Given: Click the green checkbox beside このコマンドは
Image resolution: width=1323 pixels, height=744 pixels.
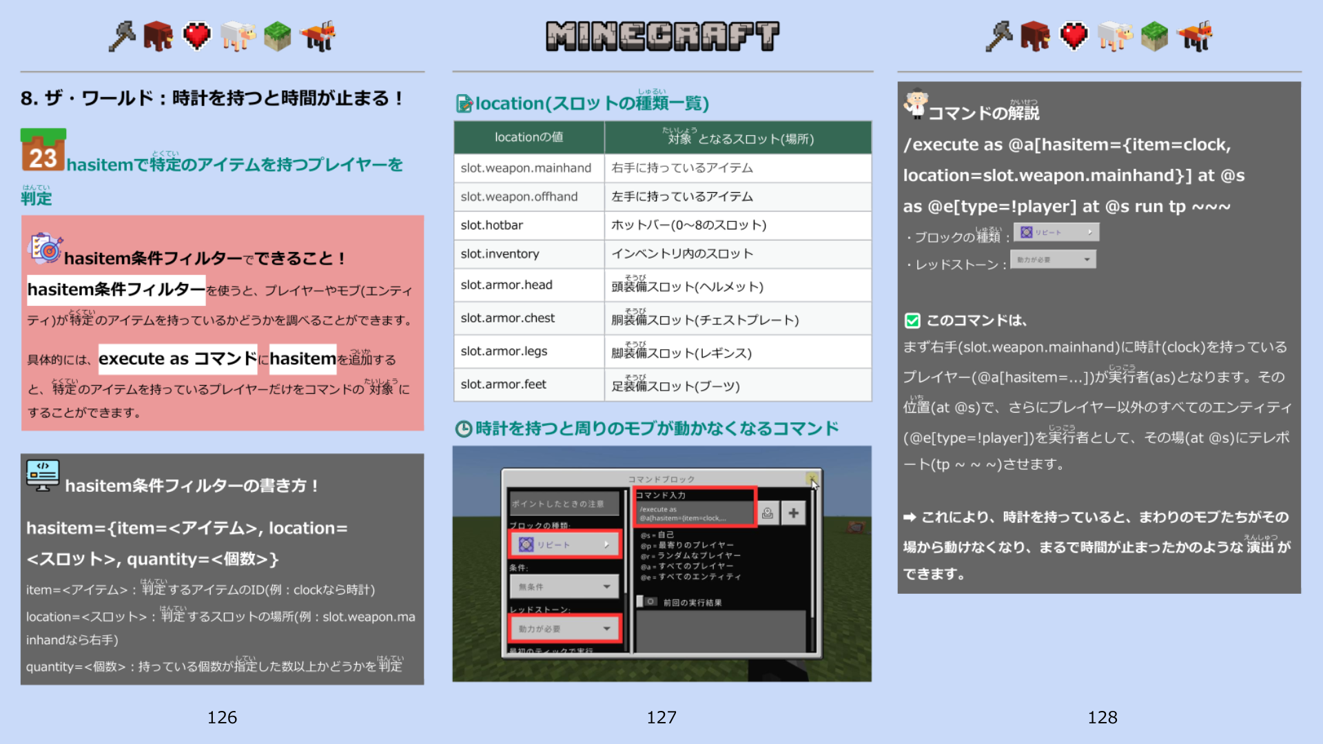Looking at the screenshot, I should [x=912, y=321].
